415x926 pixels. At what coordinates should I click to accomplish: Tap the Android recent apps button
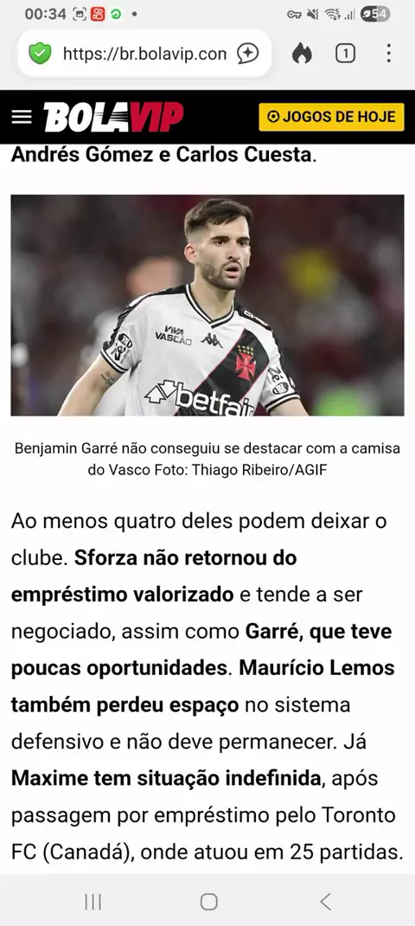coord(93,901)
